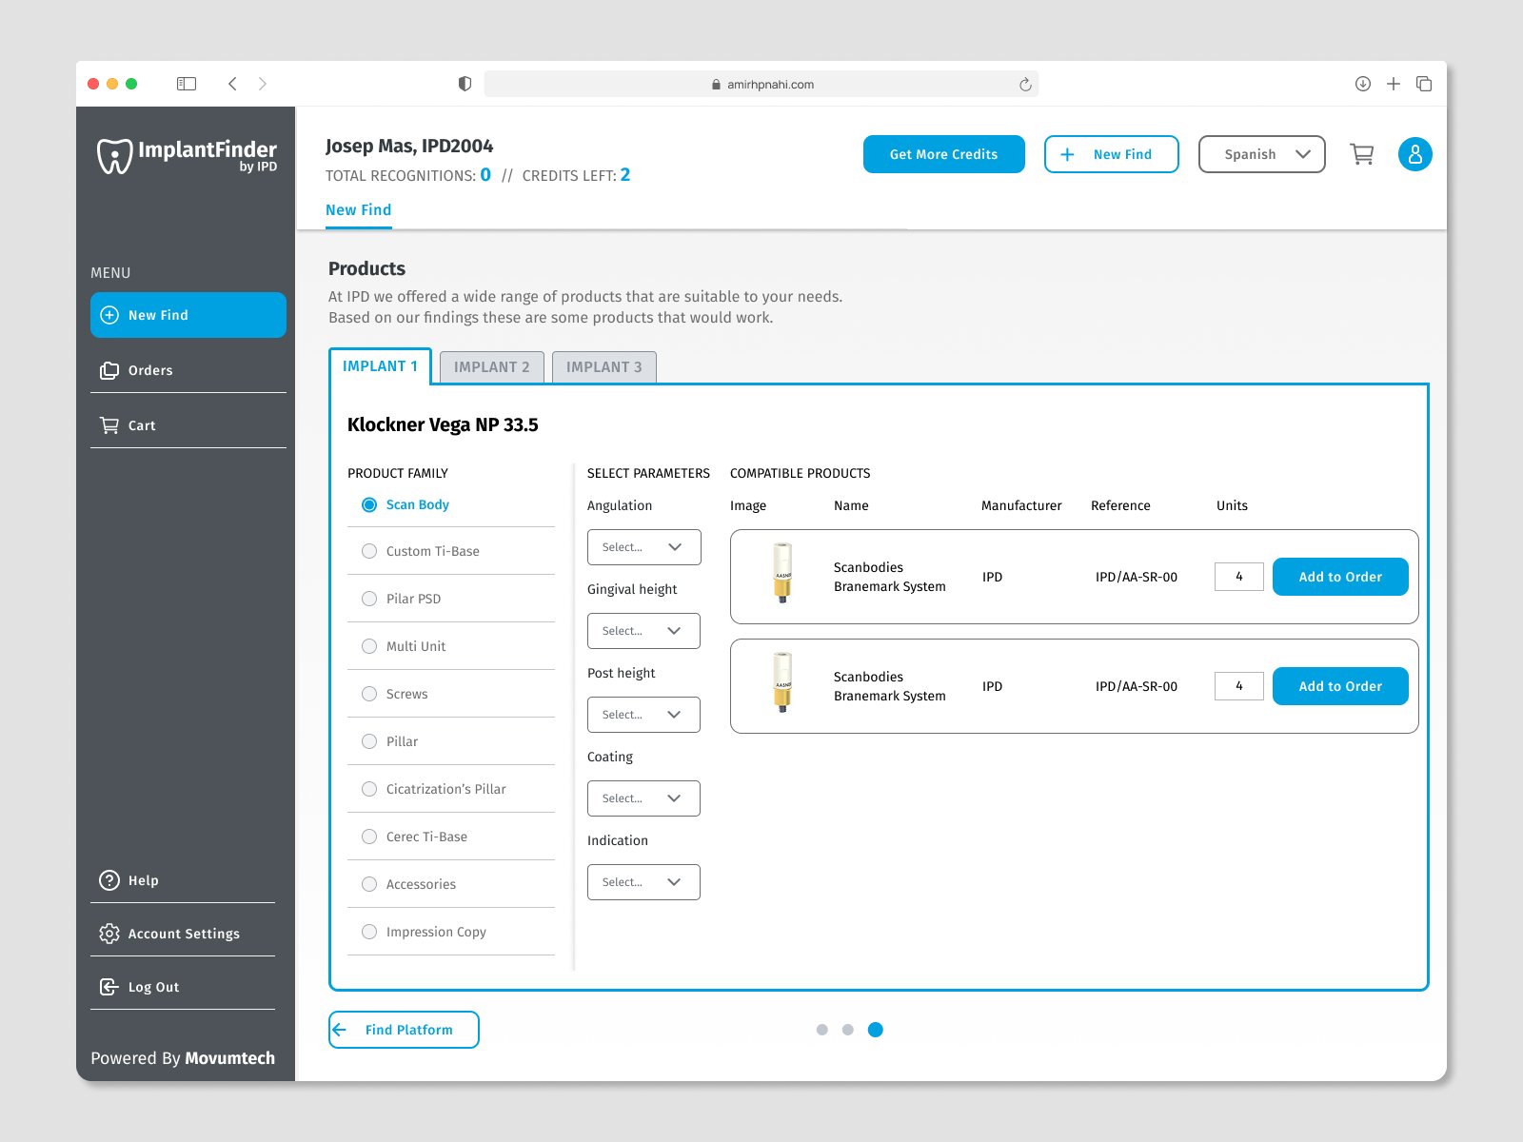Image resolution: width=1523 pixels, height=1142 pixels.
Task: Open the Gingival height dropdown
Action: pos(643,631)
